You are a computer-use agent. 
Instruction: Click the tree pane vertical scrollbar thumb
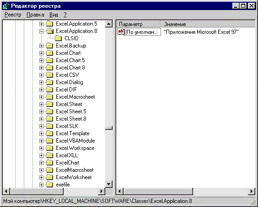tap(109, 128)
